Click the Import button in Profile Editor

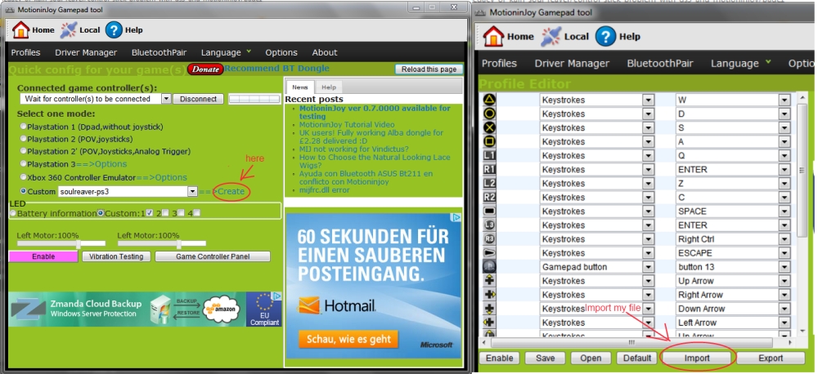pos(697,358)
